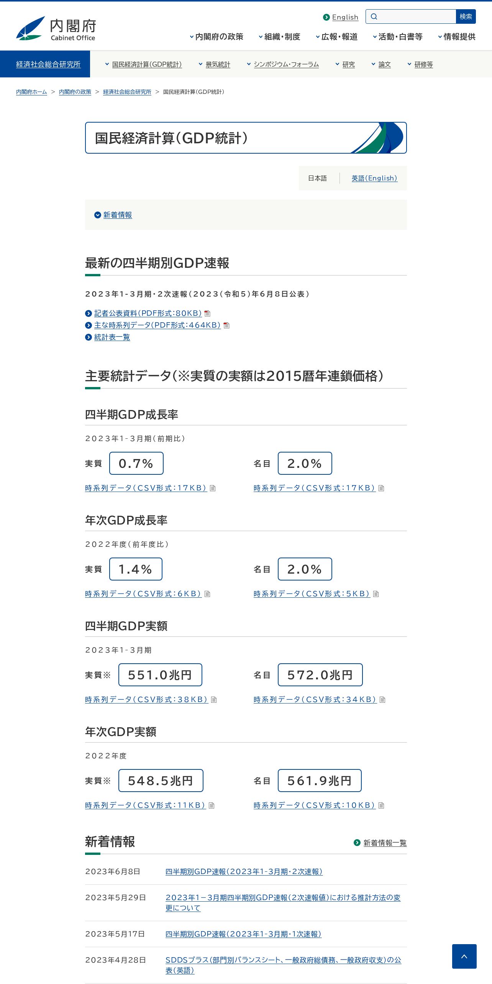Expand the 景気統計 submenu
The image size is (492, 984).
[215, 64]
